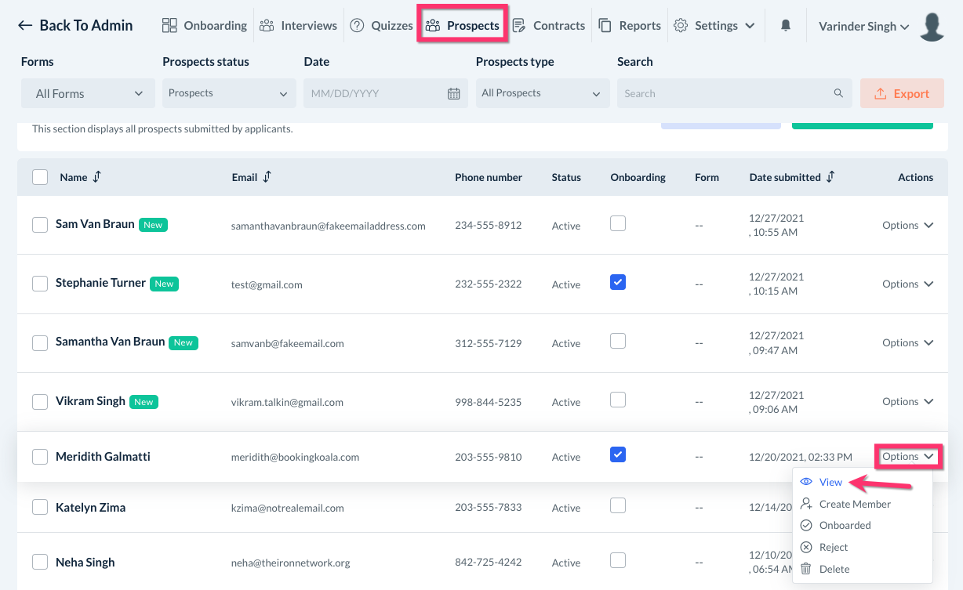
Task: Choose Reject in the options menu
Action: point(834,547)
